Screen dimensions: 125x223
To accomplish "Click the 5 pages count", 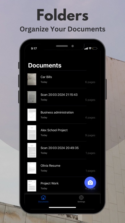I will (90, 100).
